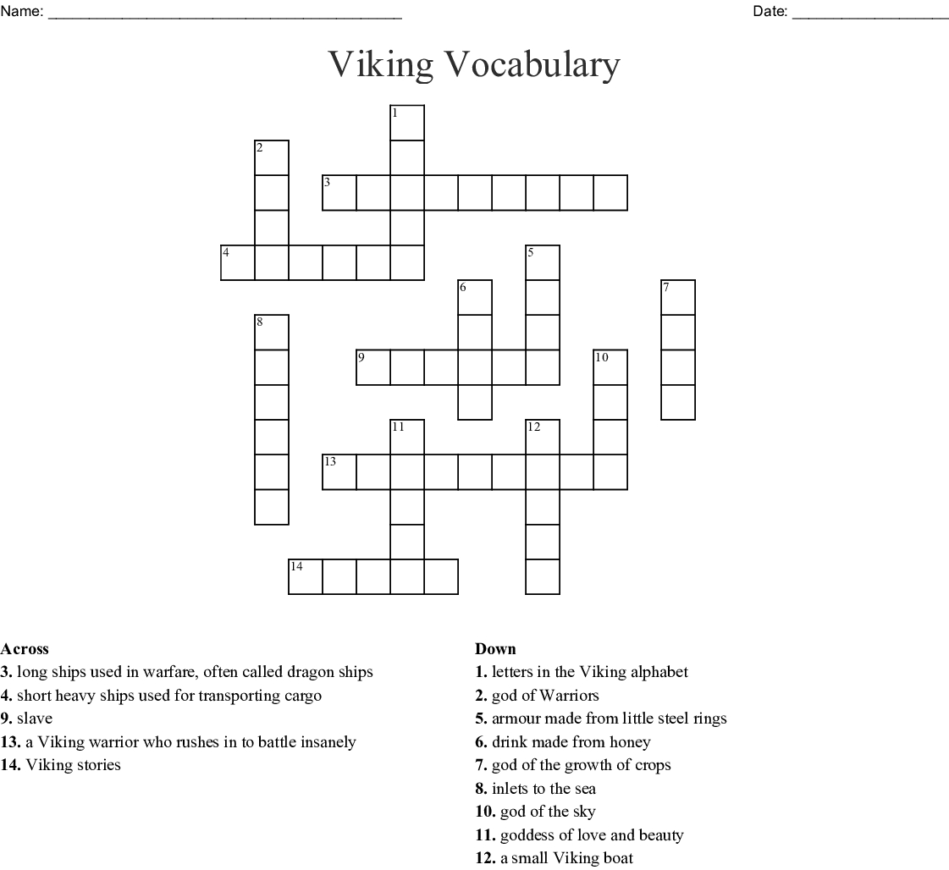Screen dimensions: 949x870
Task: Select the cell numbered 4
Action: click(x=238, y=262)
